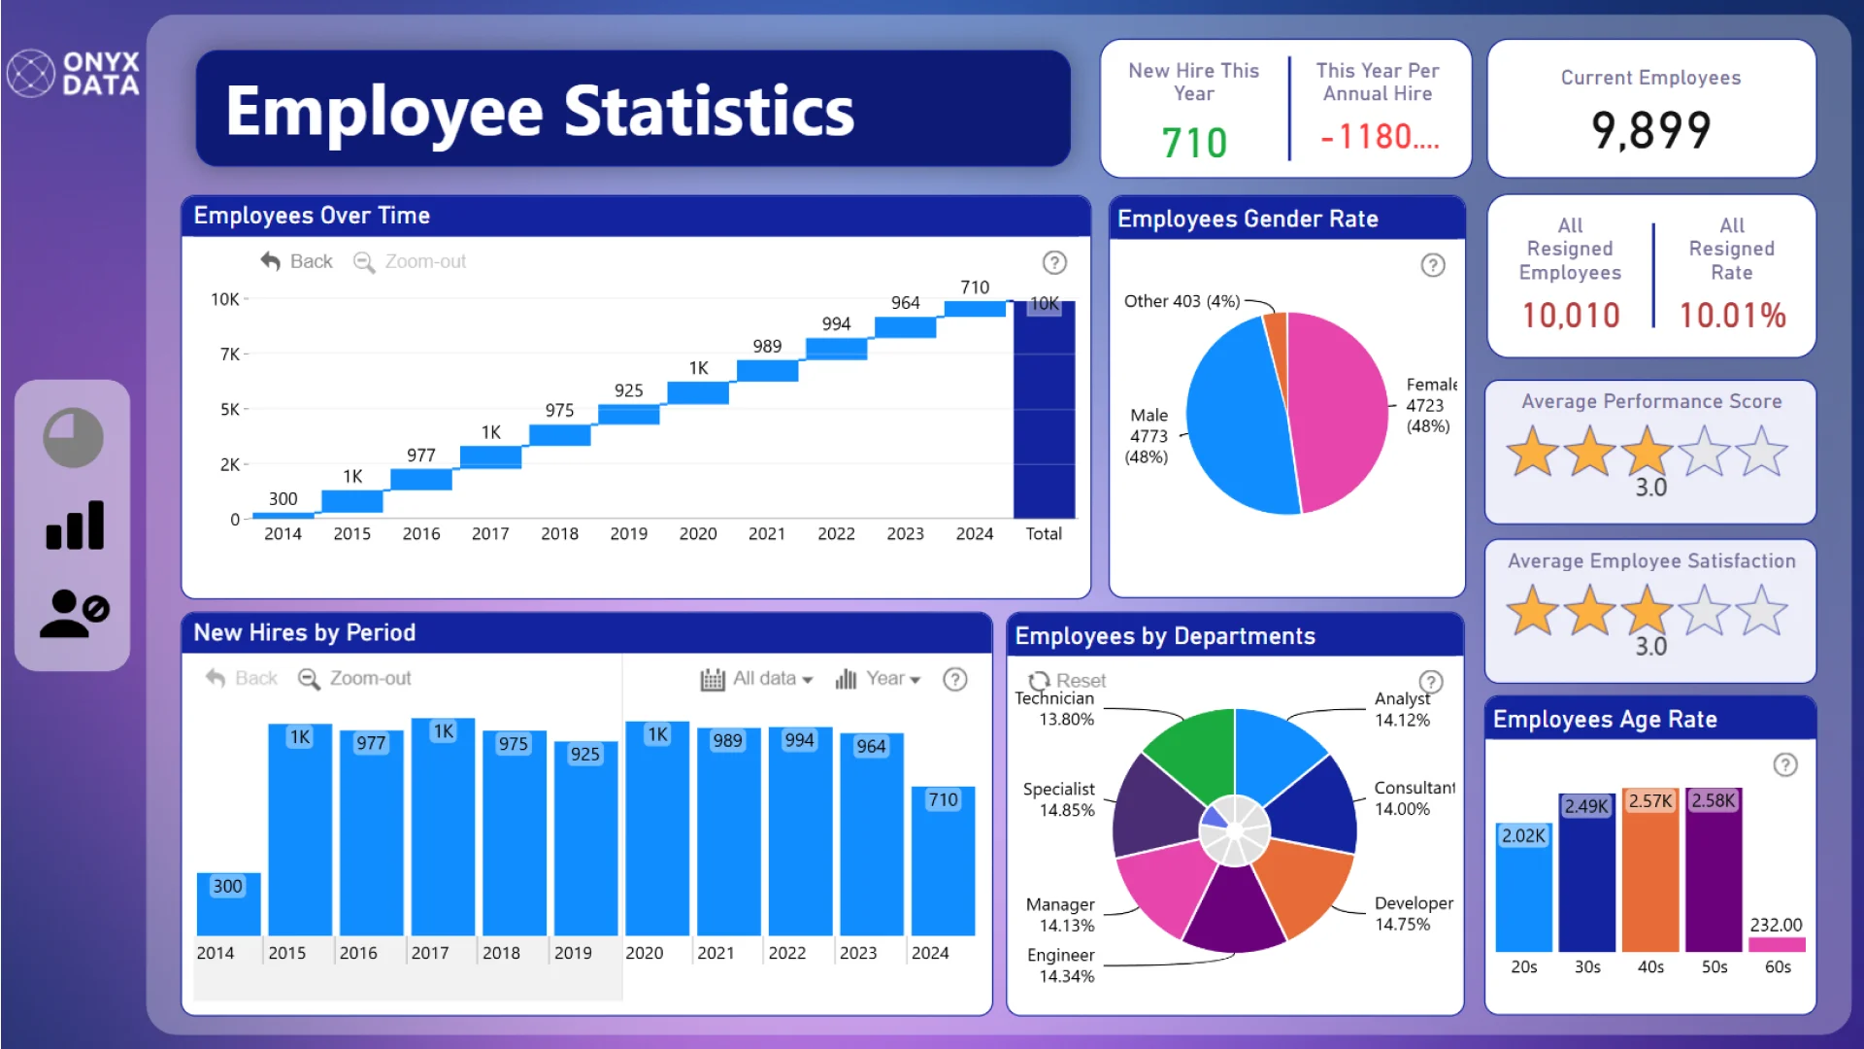Click the 2014 step labeled 300 in waterfall
The height and width of the screenshot is (1049, 1864).
click(x=283, y=516)
